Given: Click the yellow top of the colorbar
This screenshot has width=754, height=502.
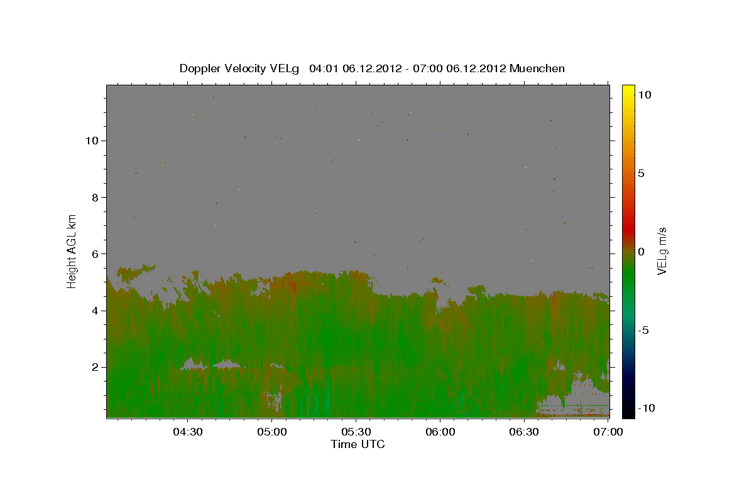Looking at the screenshot, I should [x=628, y=89].
